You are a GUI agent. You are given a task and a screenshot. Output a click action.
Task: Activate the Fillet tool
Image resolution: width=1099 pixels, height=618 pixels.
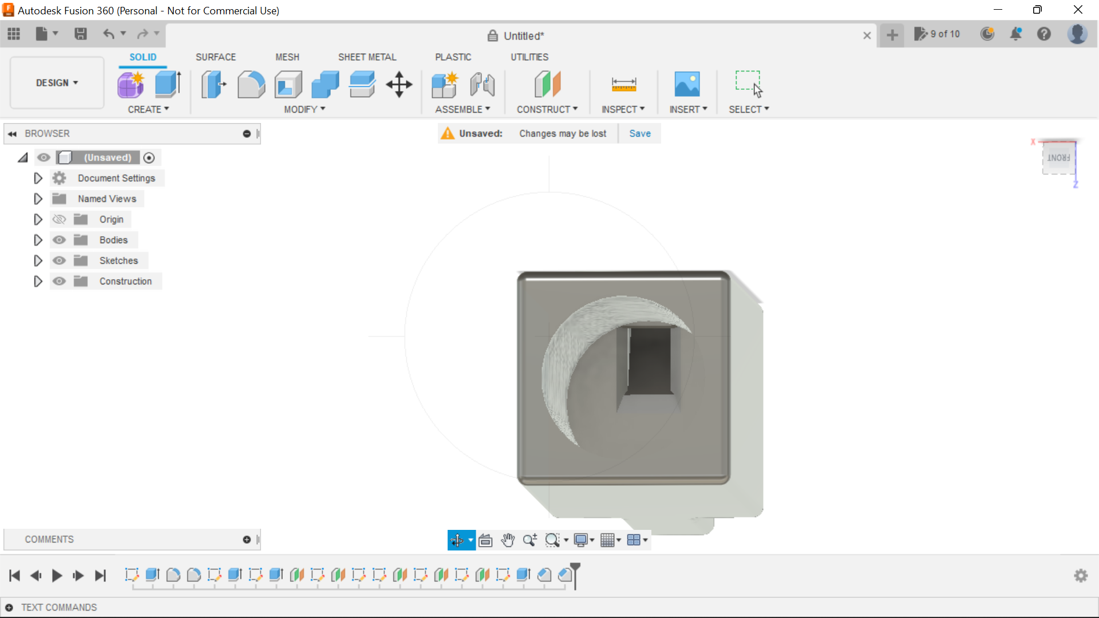[251, 84]
